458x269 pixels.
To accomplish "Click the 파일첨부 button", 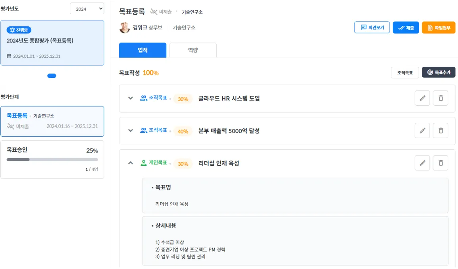I will [438, 28].
